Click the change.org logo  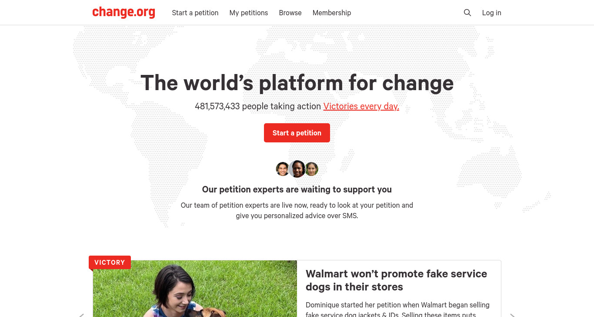pos(123,12)
